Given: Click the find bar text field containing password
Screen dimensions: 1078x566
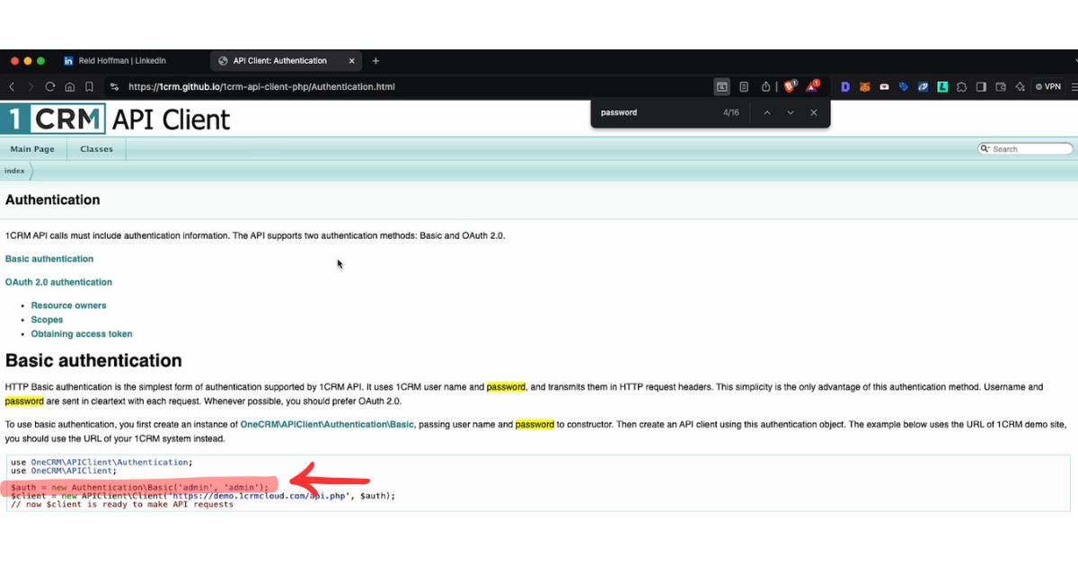Looking at the screenshot, I should click(x=656, y=113).
